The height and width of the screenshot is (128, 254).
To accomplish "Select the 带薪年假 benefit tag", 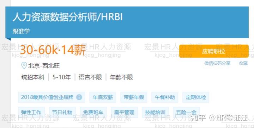I will (134, 97).
